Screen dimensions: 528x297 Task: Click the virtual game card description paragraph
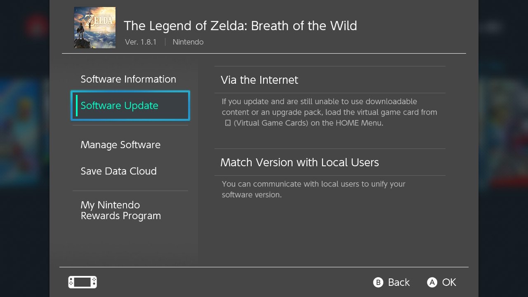329,112
